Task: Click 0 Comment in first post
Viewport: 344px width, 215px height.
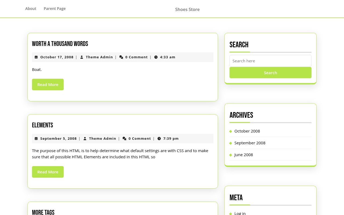Action: coord(137,57)
